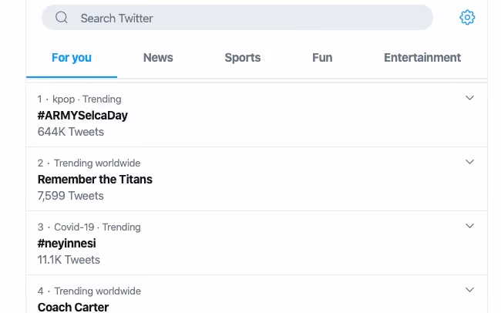Click the 644K Tweets count
The width and height of the screenshot is (501, 313).
pyautogui.click(x=71, y=132)
